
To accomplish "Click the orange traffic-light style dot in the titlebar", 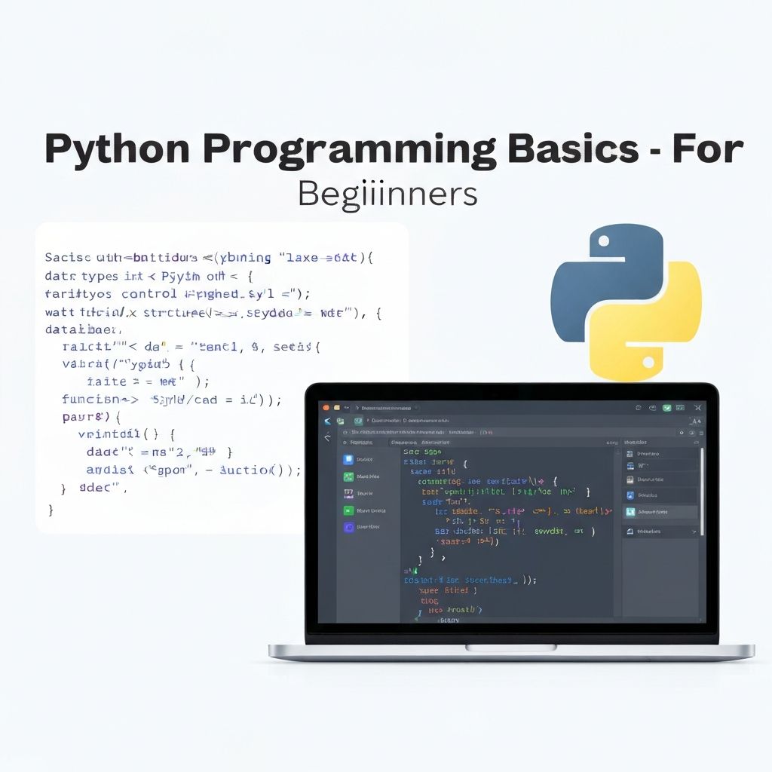I will 326,407.
